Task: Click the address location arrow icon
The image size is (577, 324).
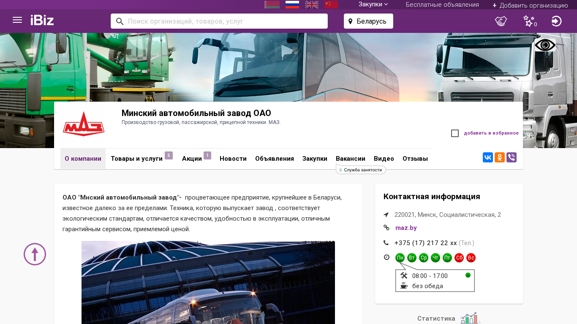Action: [x=386, y=215]
